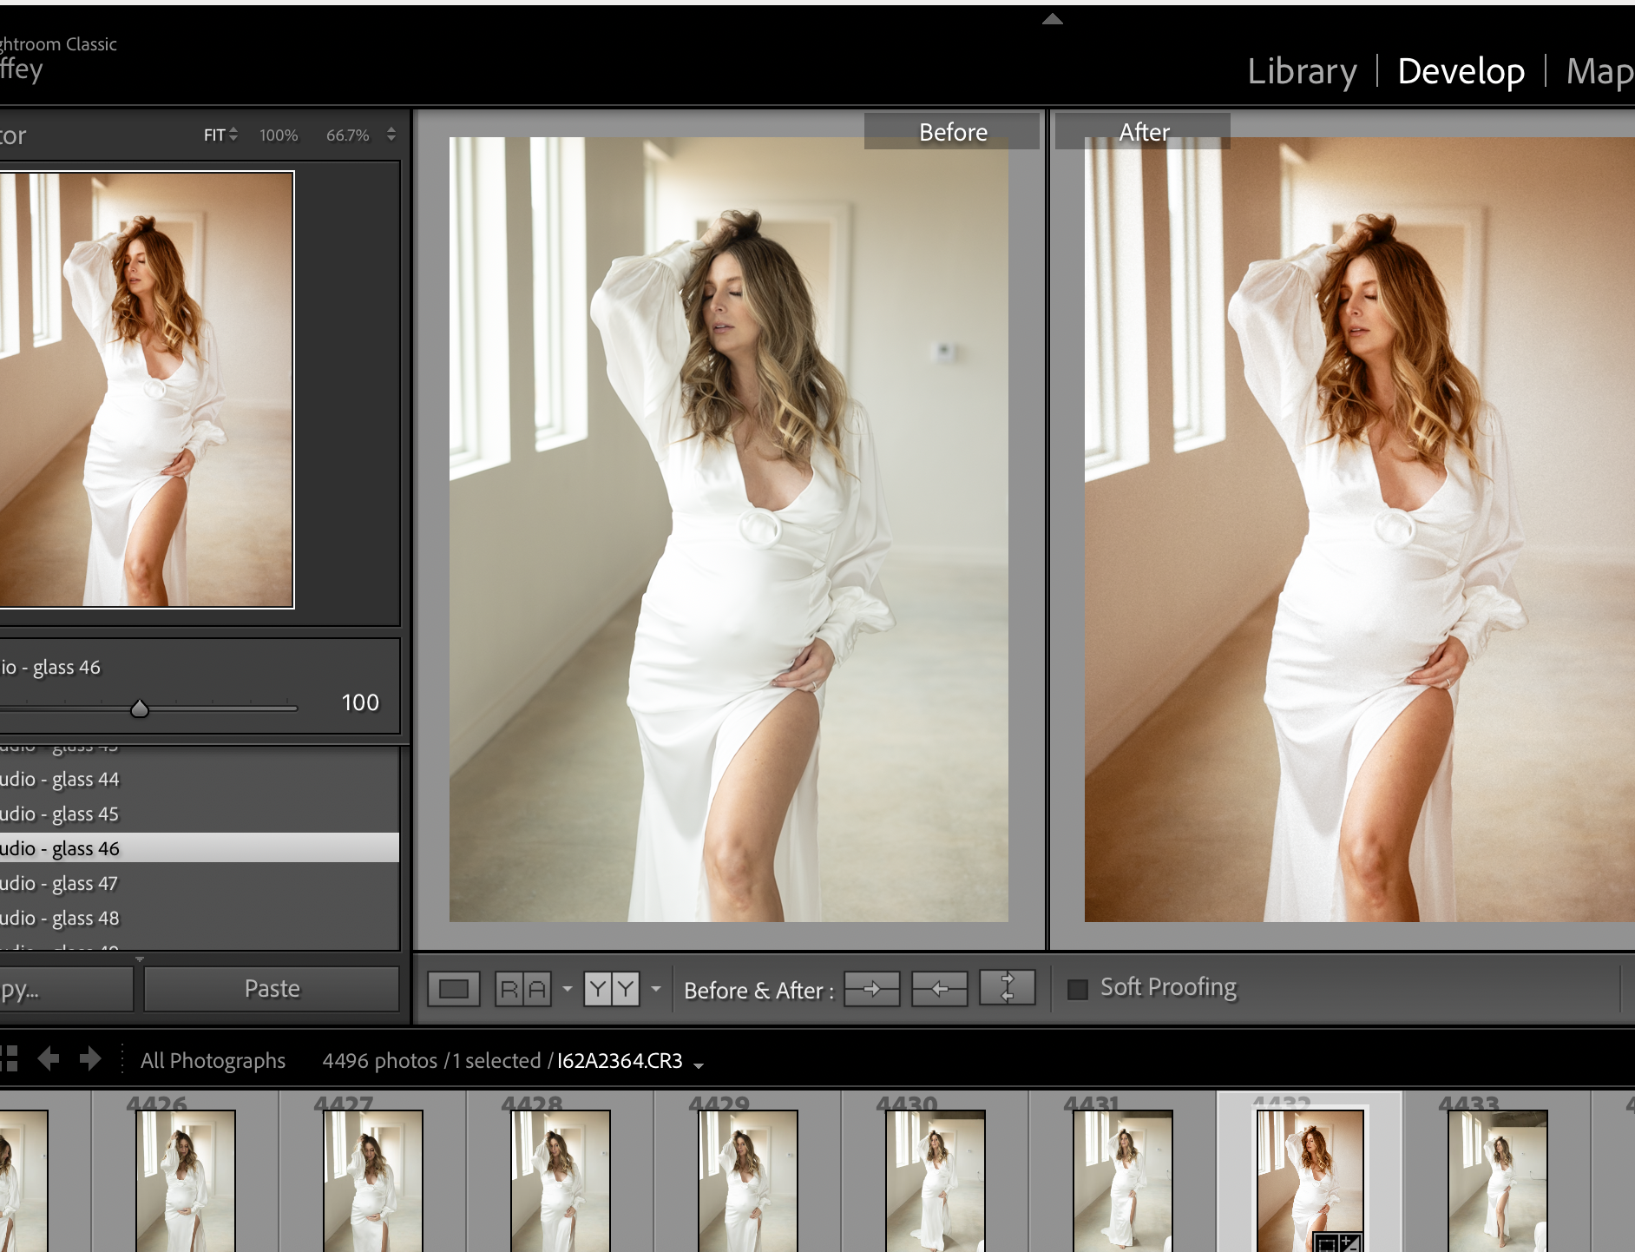Click All Photographs source label
Image resolution: width=1635 pixels, height=1252 pixels.
(x=213, y=1061)
